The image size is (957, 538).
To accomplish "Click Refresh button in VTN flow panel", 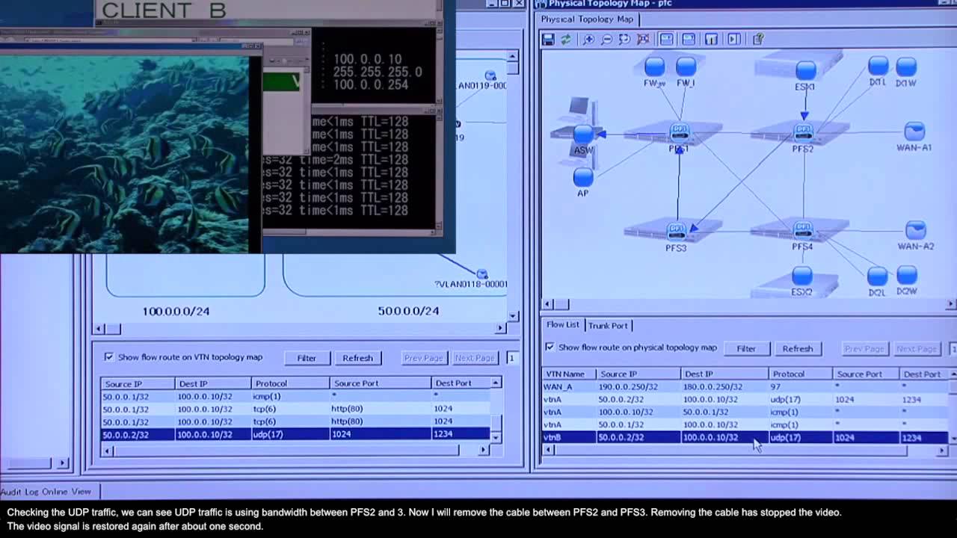I will [x=357, y=358].
